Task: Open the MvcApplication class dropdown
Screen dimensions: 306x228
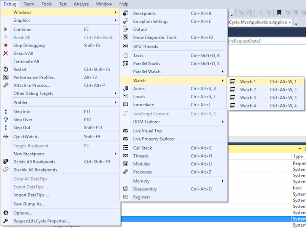Action: (290, 22)
